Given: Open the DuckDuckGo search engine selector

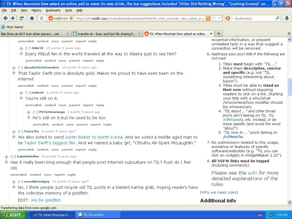Looking at the screenshot, I should [229, 18].
